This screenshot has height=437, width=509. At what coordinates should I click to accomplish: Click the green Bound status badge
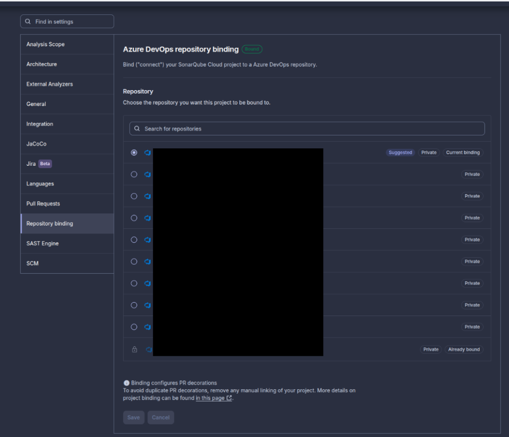pos(252,49)
